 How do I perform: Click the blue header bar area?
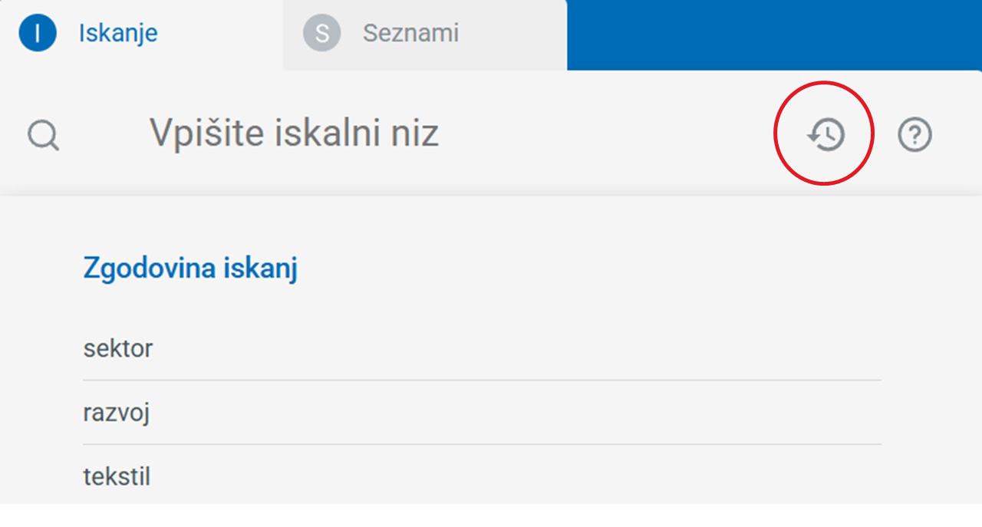[775, 32]
